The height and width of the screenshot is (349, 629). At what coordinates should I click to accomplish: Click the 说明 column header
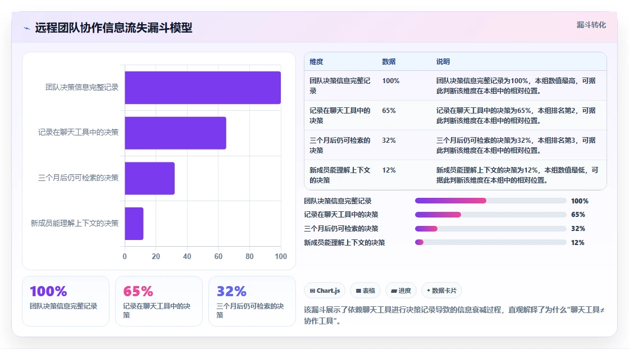click(x=443, y=61)
